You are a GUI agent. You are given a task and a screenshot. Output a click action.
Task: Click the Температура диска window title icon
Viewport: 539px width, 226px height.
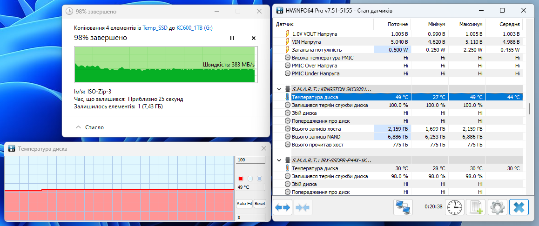(11, 149)
